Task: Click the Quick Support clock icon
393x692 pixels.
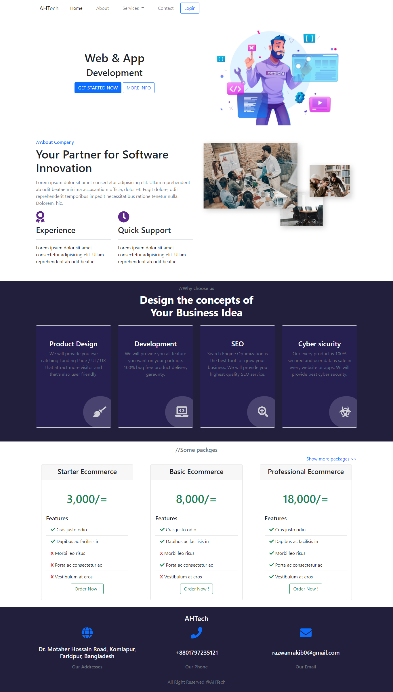Action: pos(124,217)
